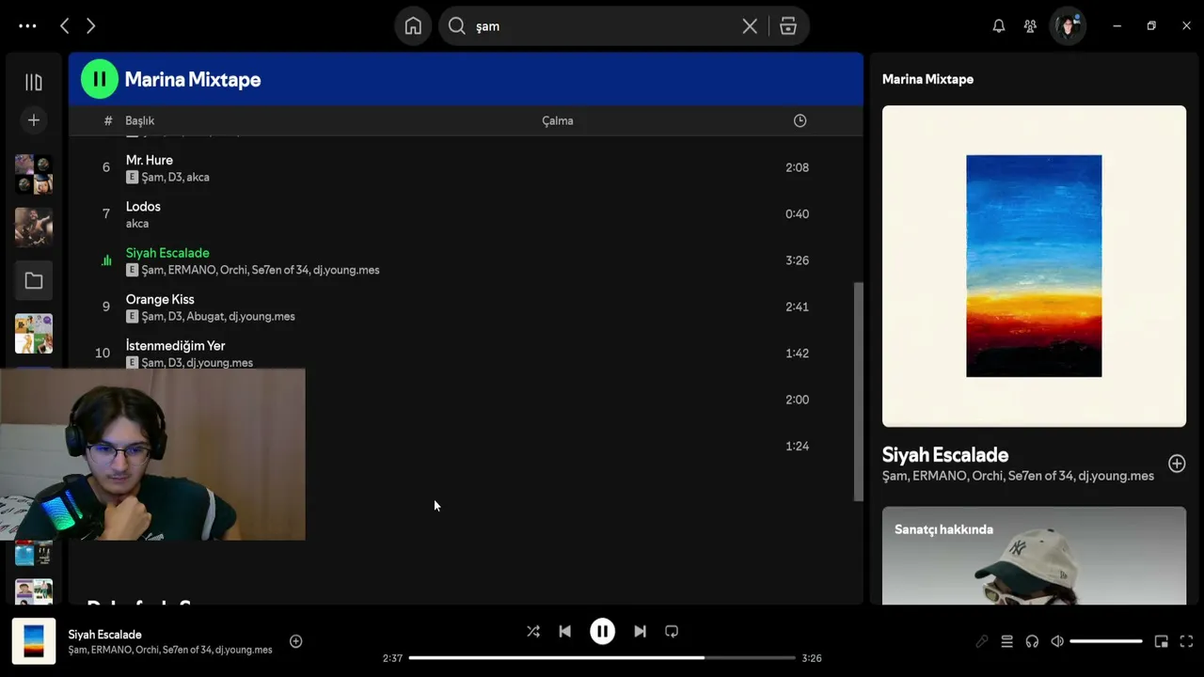Create a playlist with the sidebar plus

[34, 120]
